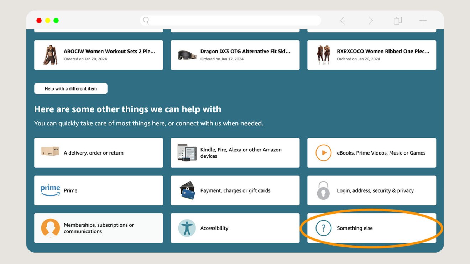Screen dimensions: 470x264
Task: Click the question mark circle icon
Action: [323, 228]
